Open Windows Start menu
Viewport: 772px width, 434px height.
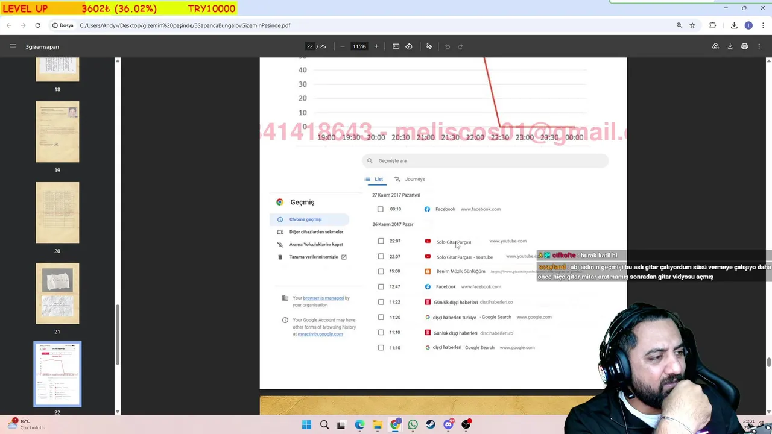pyautogui.click(x=306, y=425)
